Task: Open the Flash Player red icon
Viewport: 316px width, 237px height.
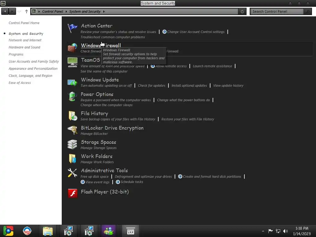Action: pos(73,193)
